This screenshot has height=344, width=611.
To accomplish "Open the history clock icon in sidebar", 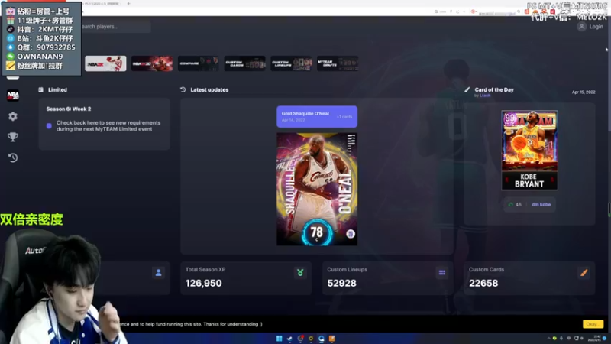I will 13,157.
